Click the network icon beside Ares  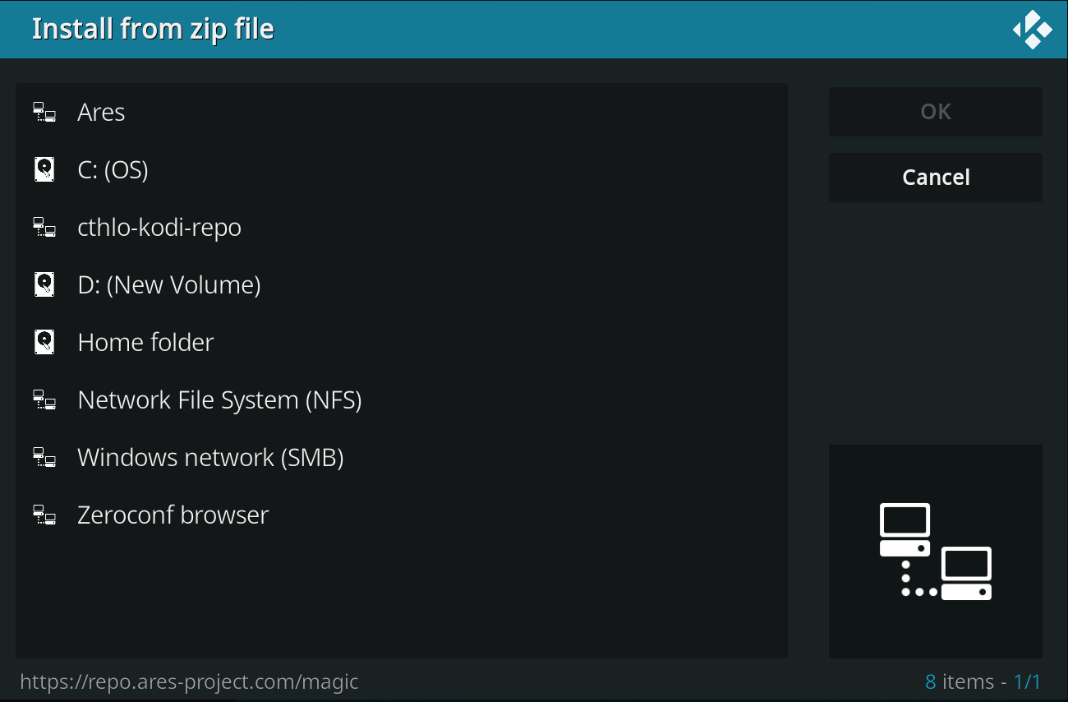44,112
